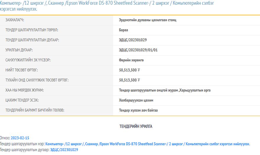Screen dimensions: 260x155
Task: Click the Бараа tender type value
Action: point(123,30)
